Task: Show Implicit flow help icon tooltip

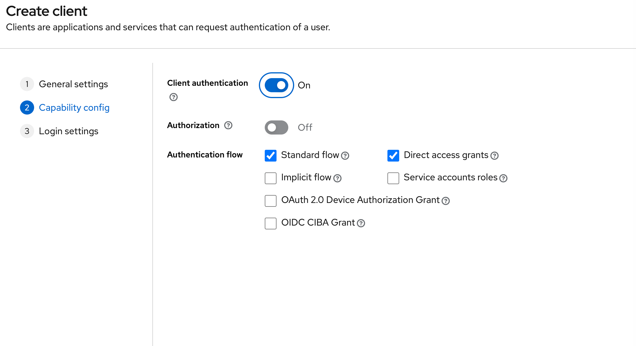Action: click(337, 178)
